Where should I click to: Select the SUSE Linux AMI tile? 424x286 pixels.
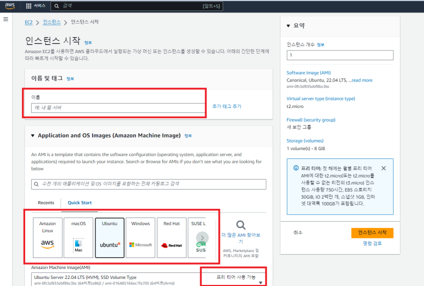(x=197, y=238)
